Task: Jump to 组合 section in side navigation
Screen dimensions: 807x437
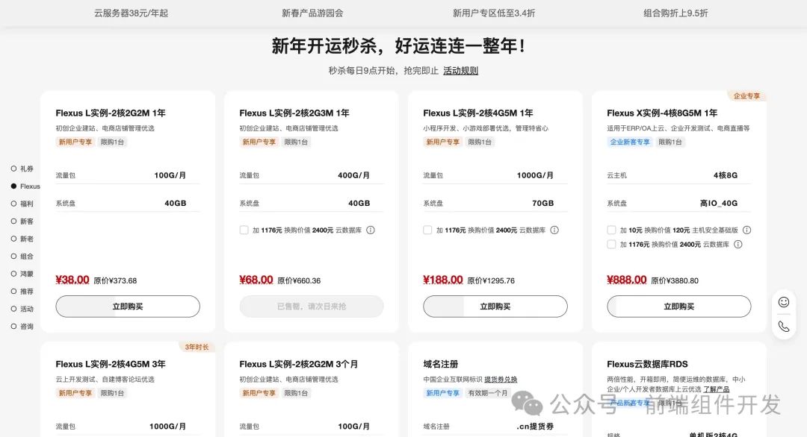Action: [22, 257]
